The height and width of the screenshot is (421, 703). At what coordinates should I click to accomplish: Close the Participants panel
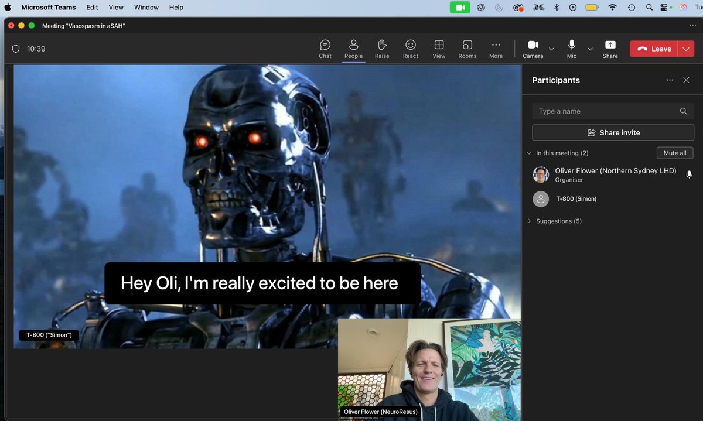[x=686, y=80]
